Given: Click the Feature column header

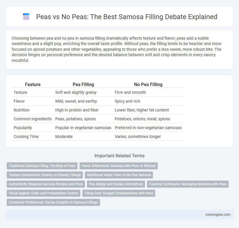Looking at the screenshot, I should click(x=33, y=84).
